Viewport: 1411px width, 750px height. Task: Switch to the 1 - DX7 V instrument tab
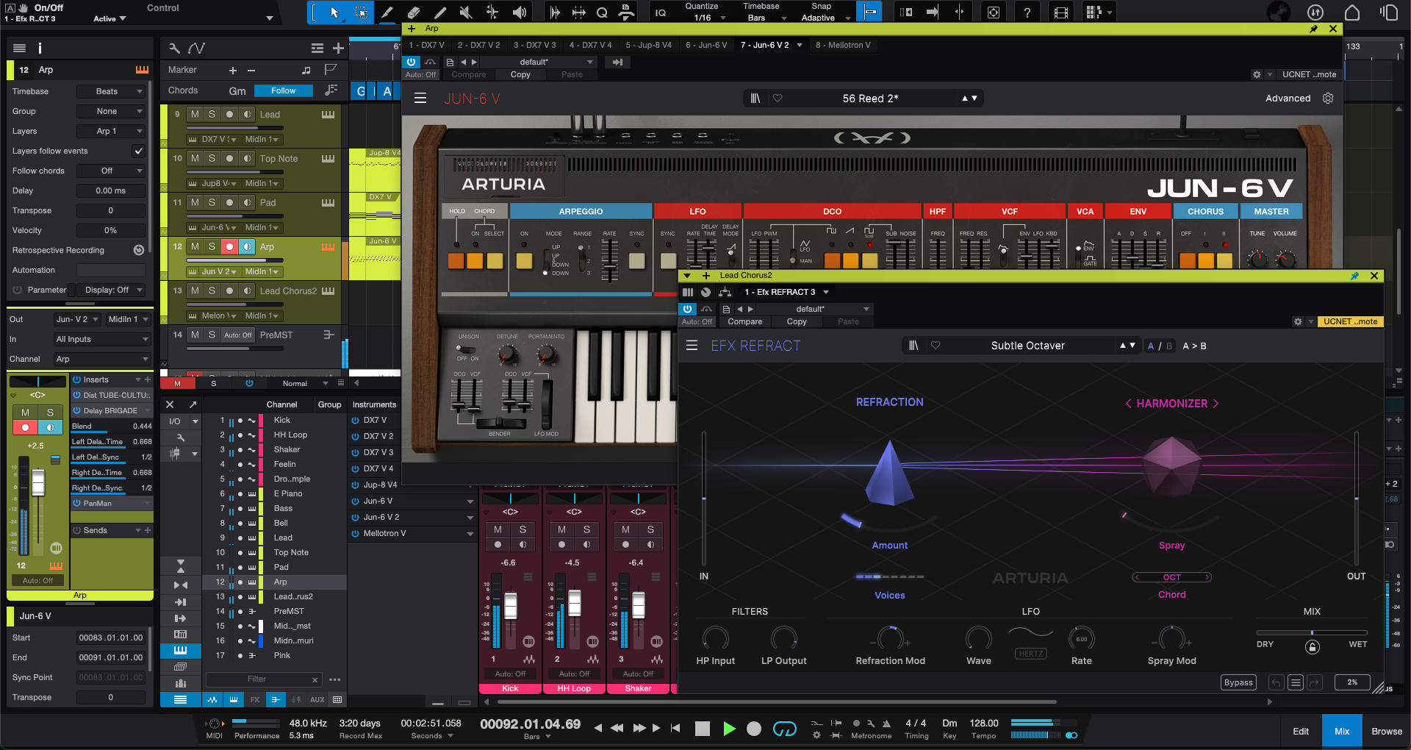click(x=427, y=45)
